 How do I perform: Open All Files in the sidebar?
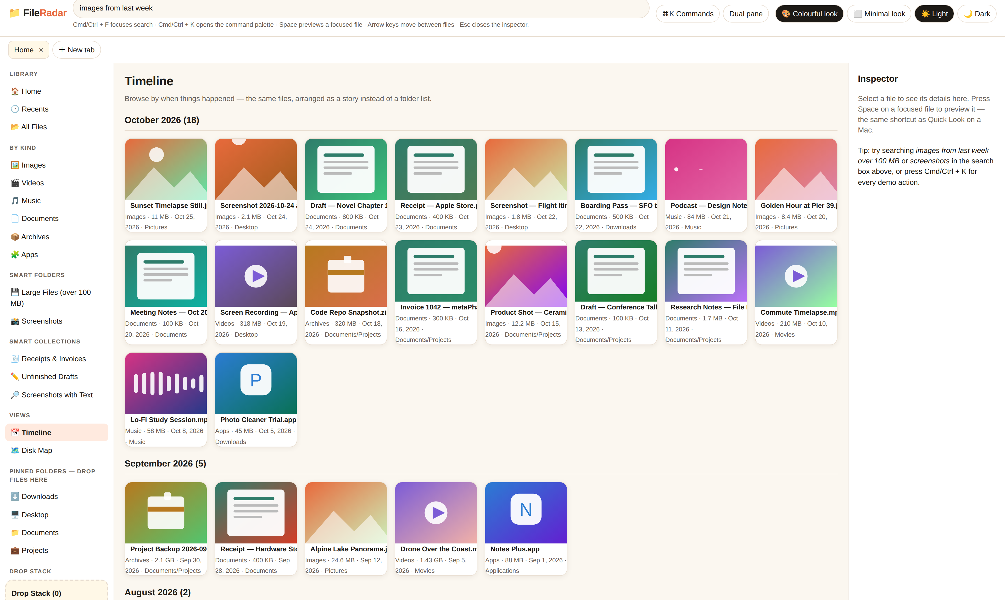tap(57, 127)
